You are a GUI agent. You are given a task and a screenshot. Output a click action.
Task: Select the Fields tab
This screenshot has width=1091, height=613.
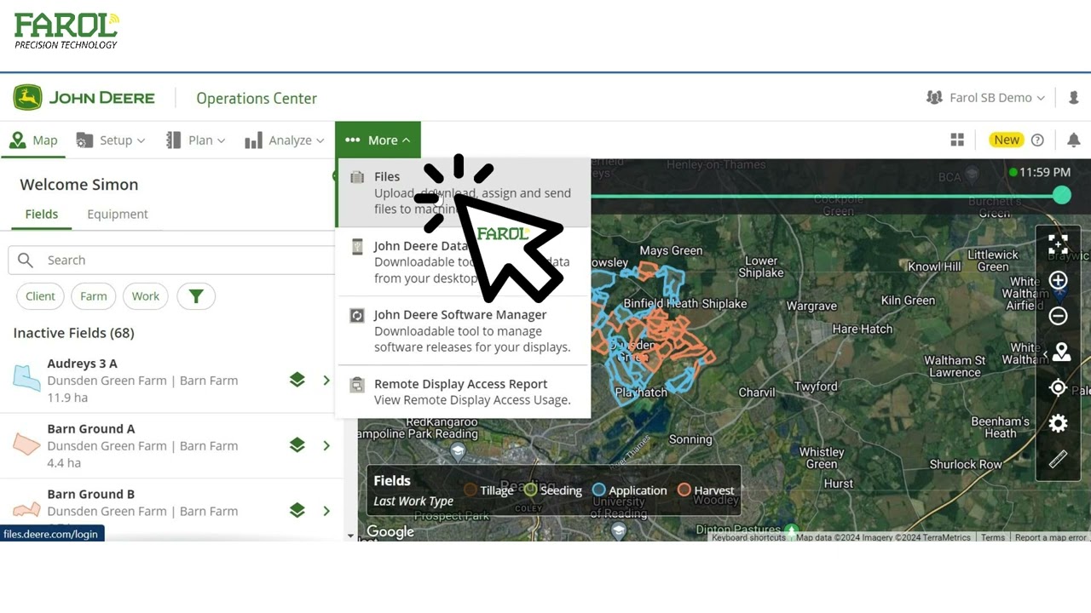42,214
